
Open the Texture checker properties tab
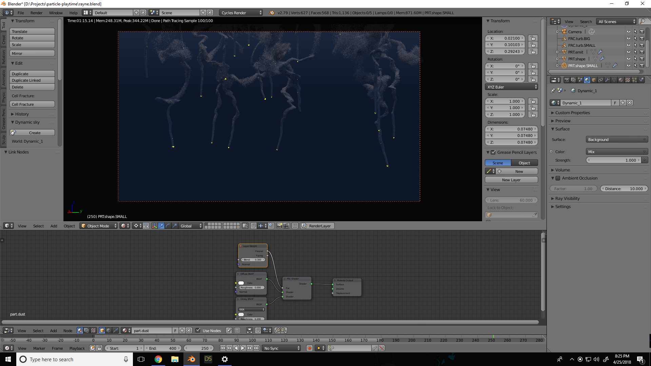coord(628,80)
